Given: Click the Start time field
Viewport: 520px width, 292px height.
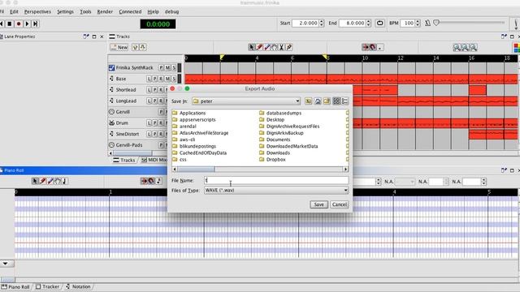Looking at the screenshot, I should (x=305, y=24).
